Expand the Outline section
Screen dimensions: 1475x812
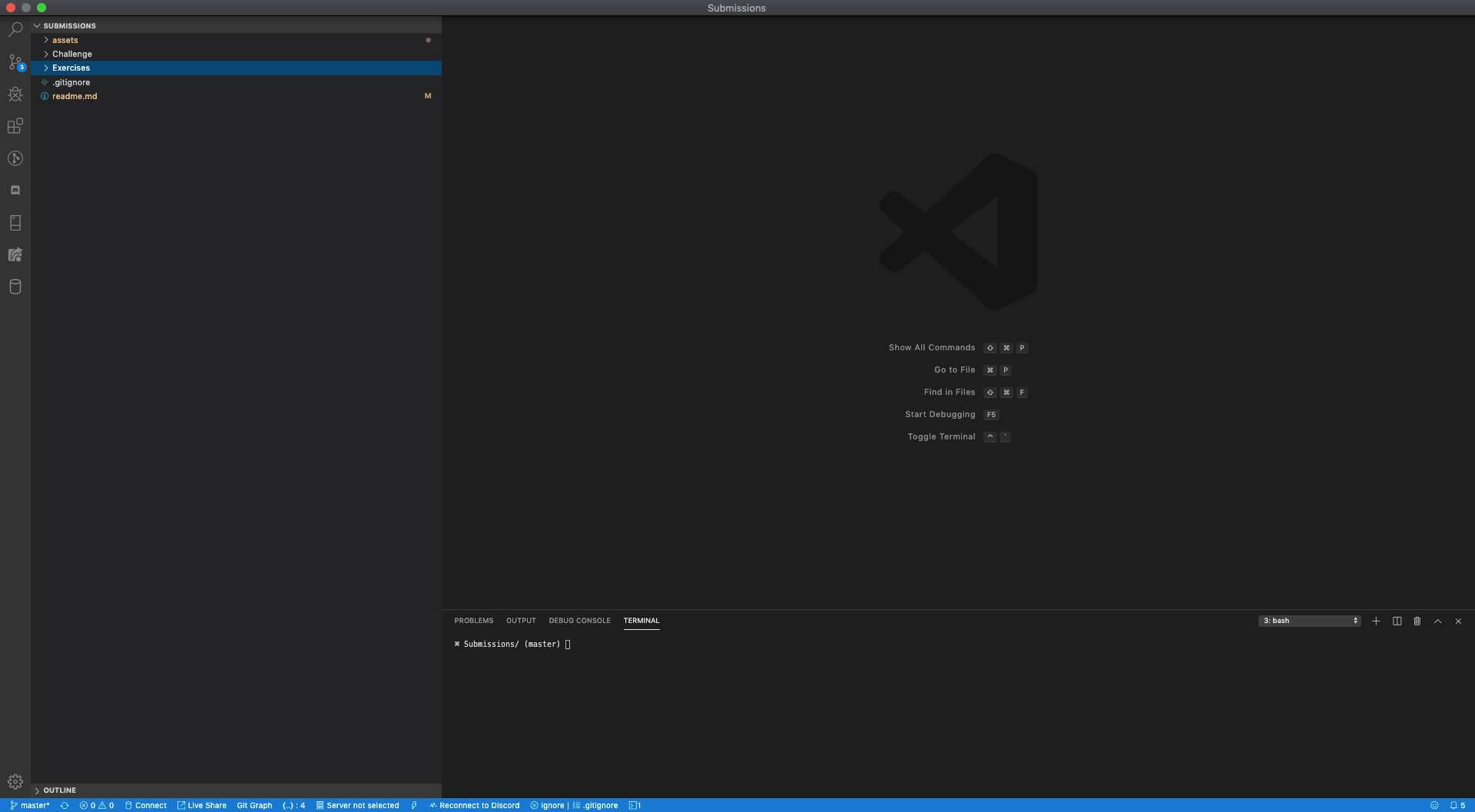click(x=236, y=790)
